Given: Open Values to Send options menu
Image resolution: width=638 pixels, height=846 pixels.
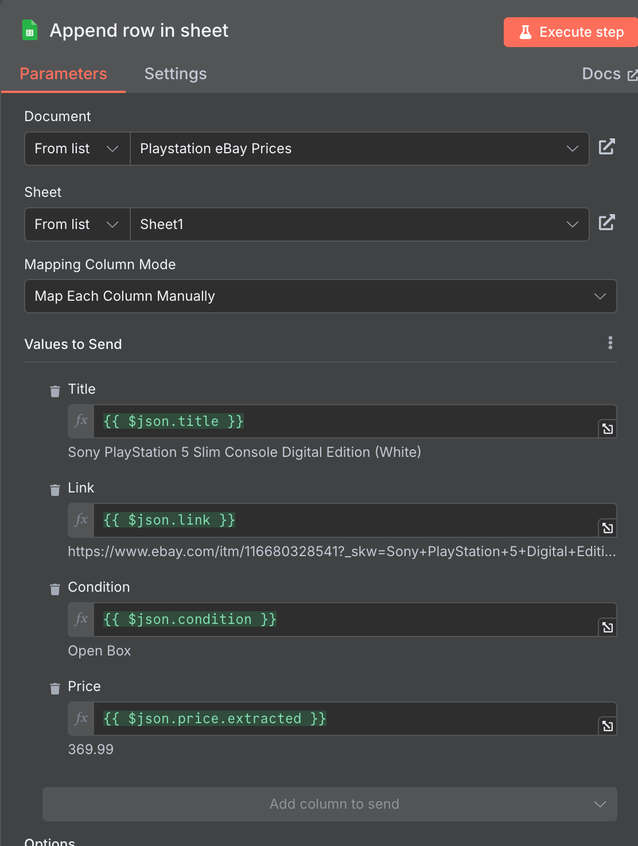Looking at the screenshot, I should (x=610, y=343).
